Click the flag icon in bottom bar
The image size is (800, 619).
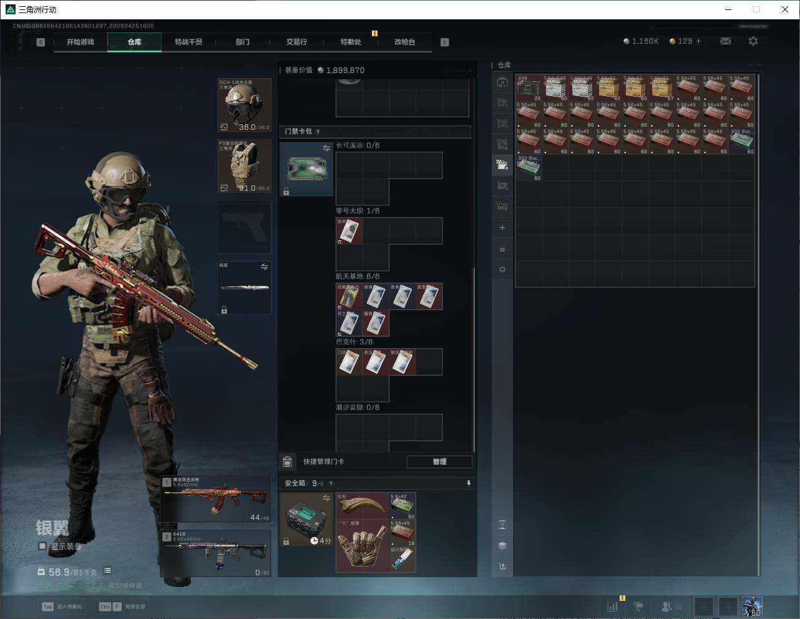(x=638, y=607)
